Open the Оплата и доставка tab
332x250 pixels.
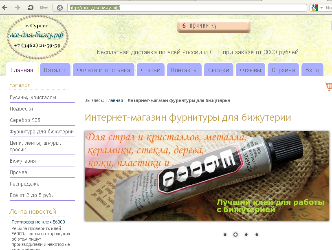point(103,70)
